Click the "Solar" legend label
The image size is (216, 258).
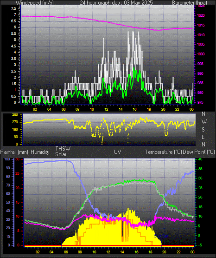coord(61,154)
